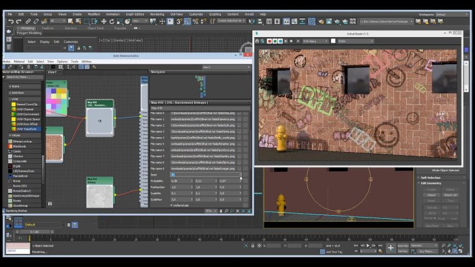Open the Modifiers menu
Image resolution: width=475 pixels, height=267 pixels.
point(93,14)
